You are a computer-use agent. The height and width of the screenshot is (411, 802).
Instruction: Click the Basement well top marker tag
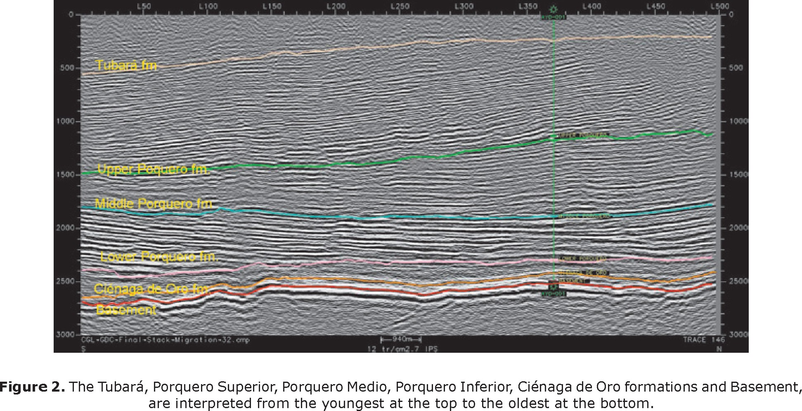tap(573, 281)
